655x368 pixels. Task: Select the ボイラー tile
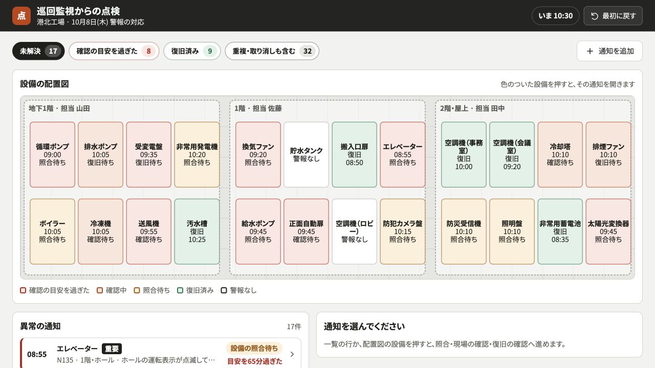(x=53, y=232)
